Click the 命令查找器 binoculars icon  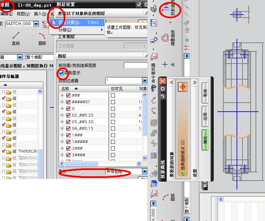(x=154, y=87)
